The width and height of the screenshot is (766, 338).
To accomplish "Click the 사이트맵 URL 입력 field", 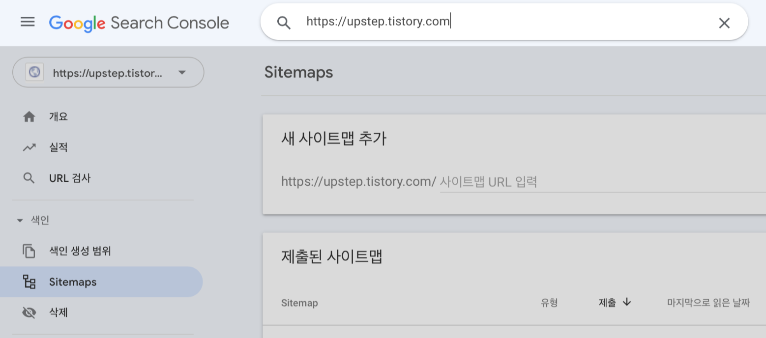I will point(603,182).
